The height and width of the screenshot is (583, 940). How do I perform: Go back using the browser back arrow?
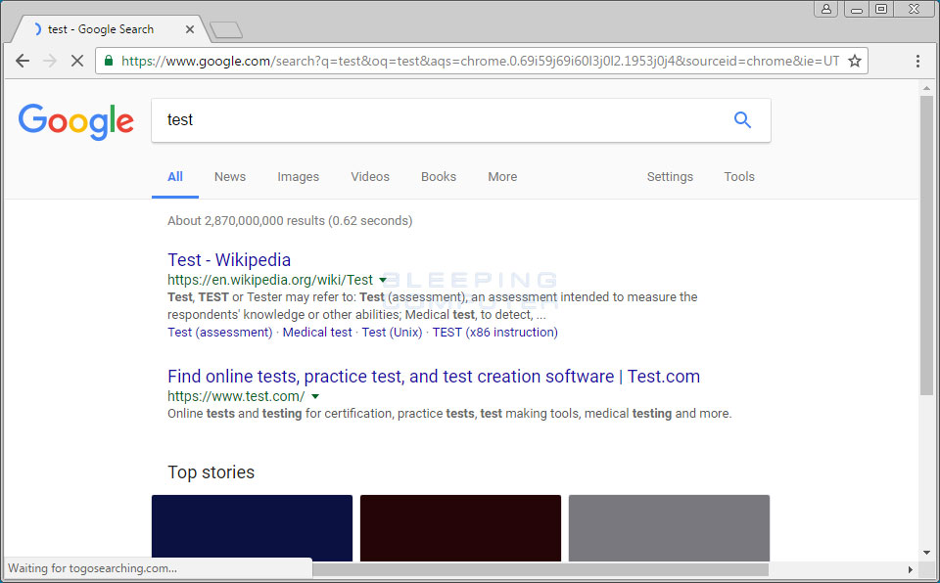(x=23, y=61)
